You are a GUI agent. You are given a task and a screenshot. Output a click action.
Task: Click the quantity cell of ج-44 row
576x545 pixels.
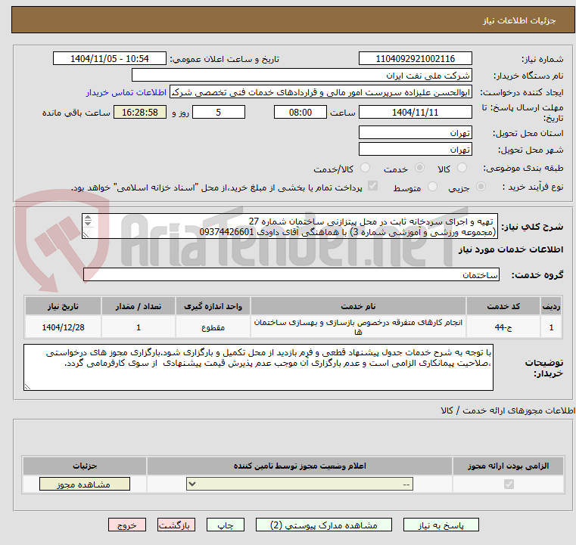138,327
